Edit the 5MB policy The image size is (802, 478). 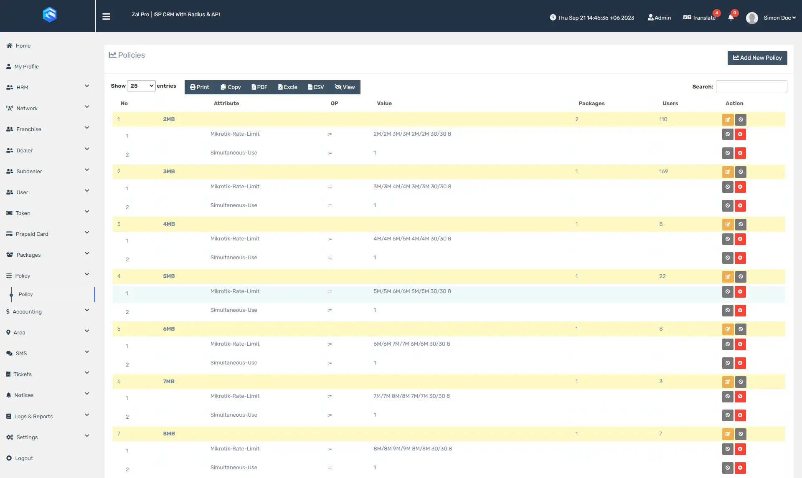[728, 277]
